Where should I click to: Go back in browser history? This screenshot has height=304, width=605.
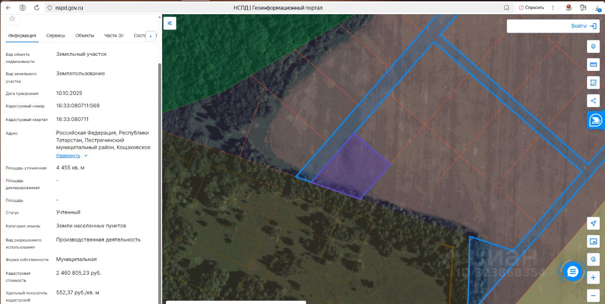coord(8,8)
